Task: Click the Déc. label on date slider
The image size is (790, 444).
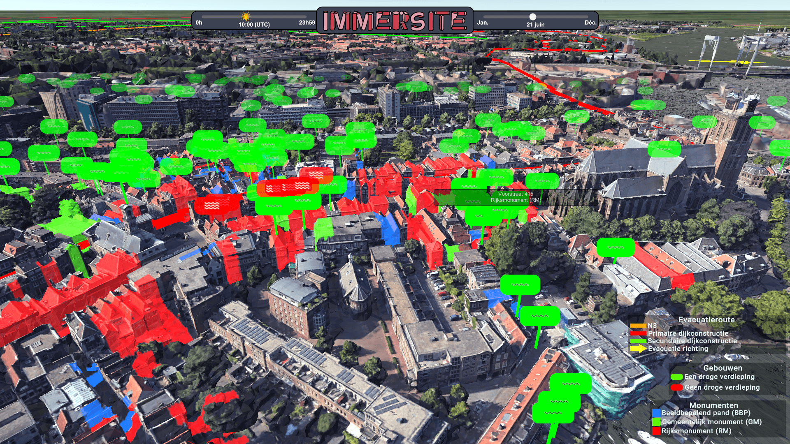Action: pos(590,23)
